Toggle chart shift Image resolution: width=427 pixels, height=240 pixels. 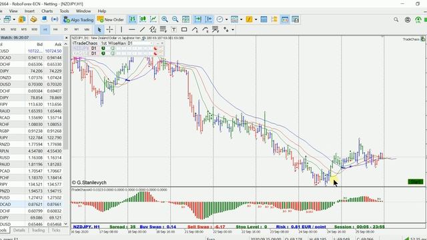(x=209, y=19)
